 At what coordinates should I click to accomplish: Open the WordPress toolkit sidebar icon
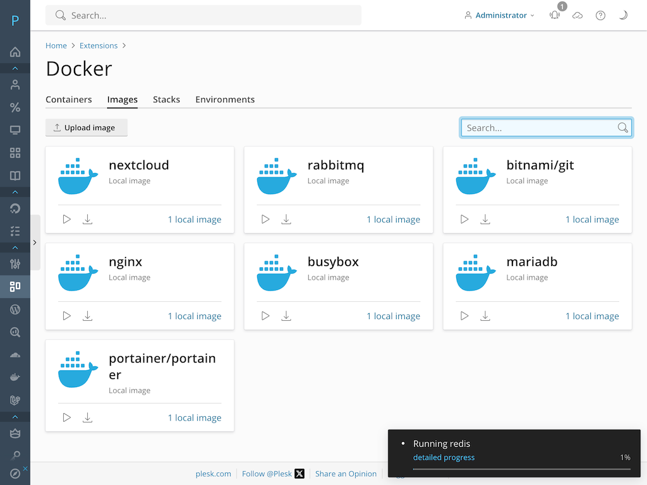coord(15,309)
